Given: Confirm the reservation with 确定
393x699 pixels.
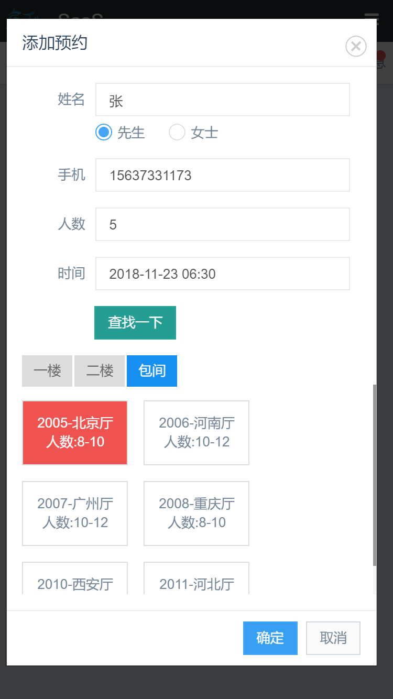Looking at the screenshot, I should point(270,638).
